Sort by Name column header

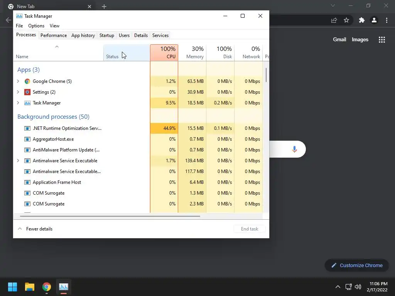(59, 53)
